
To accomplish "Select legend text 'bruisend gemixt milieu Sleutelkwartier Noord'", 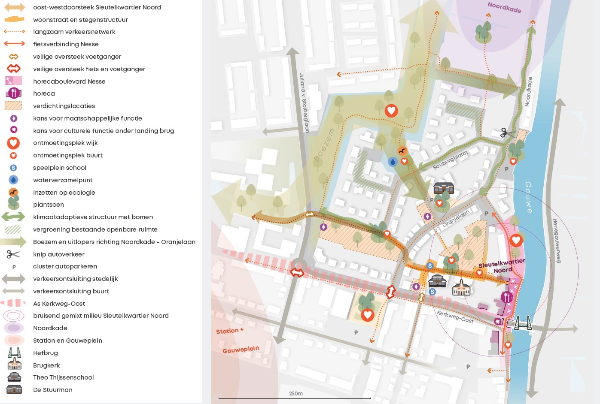I will [x=101, y=316].
